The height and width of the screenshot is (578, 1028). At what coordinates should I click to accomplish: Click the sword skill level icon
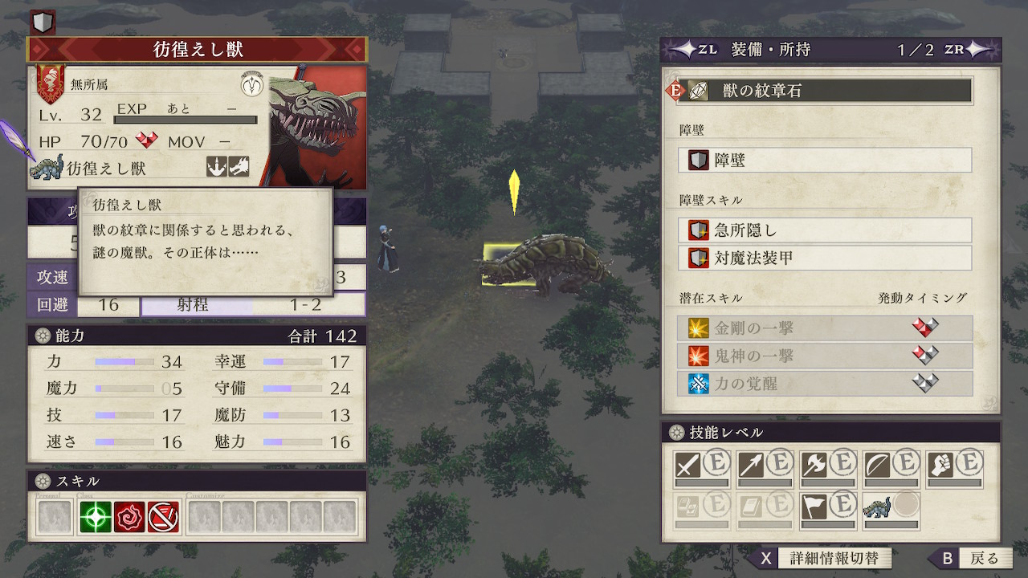pyautogui.click(x=687, y=465)
